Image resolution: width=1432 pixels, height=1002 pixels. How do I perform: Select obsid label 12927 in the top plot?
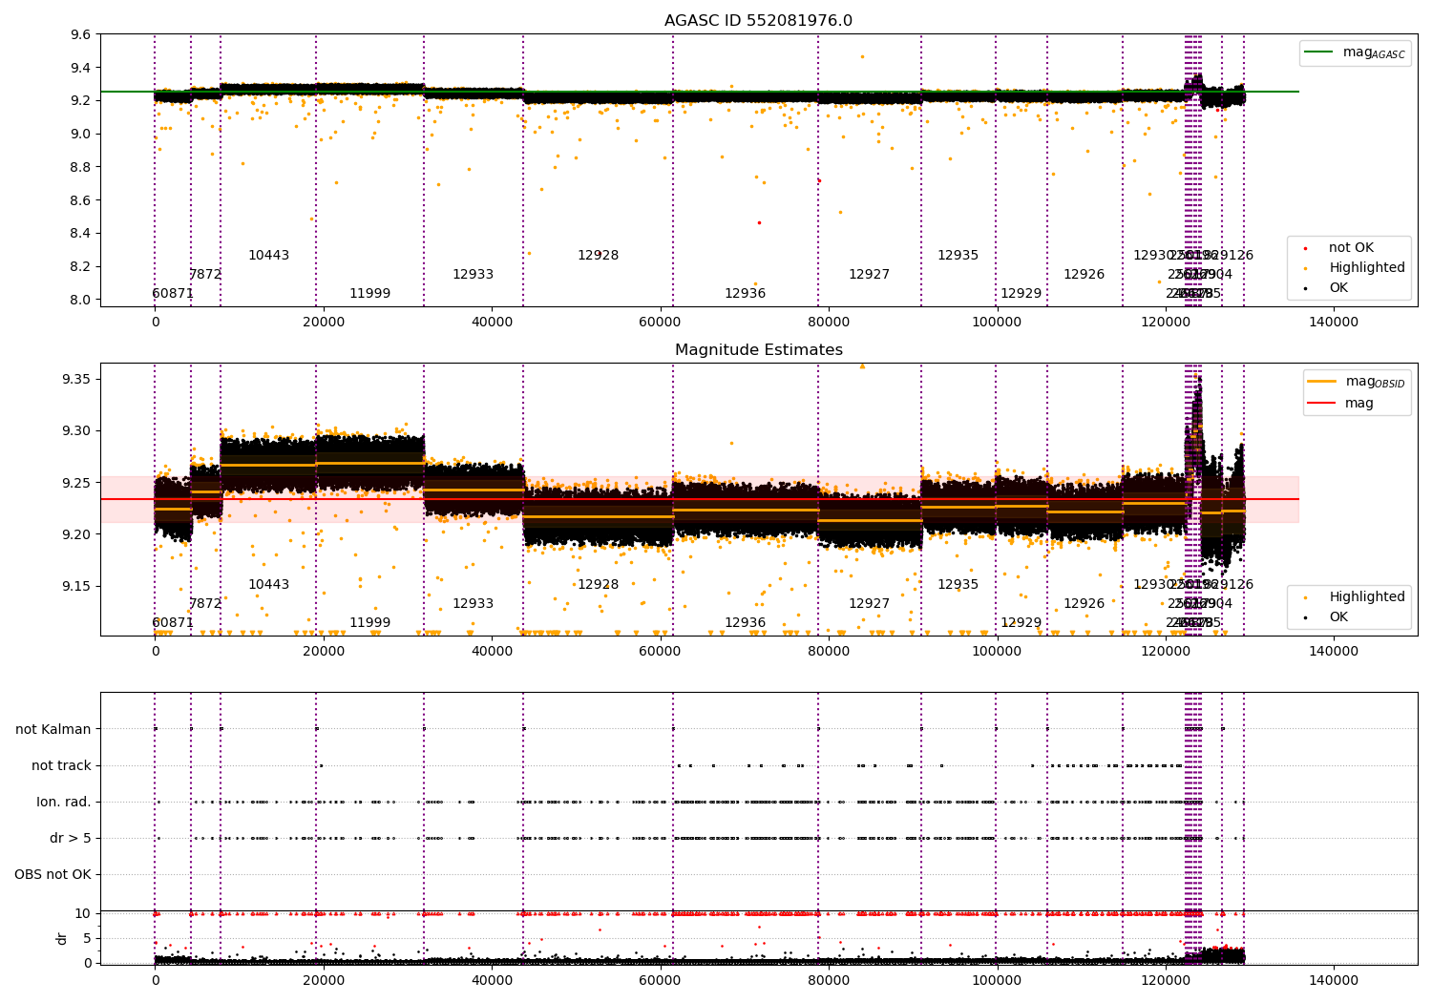tap(869, 275)
